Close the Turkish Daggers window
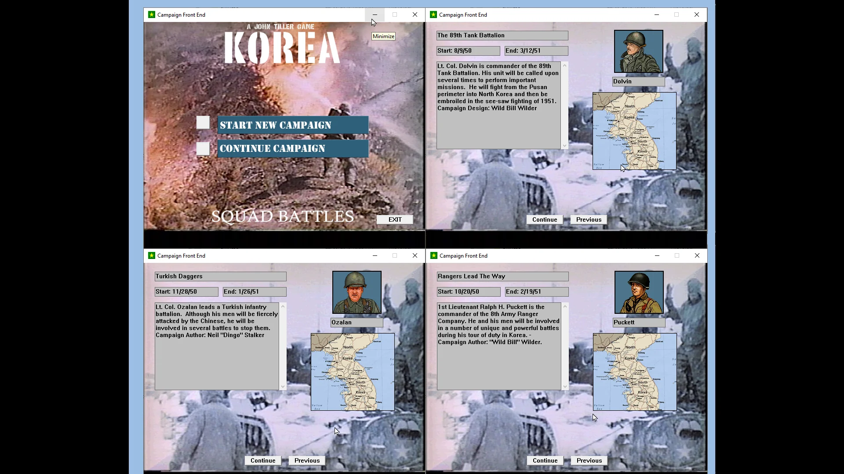Screen dimensions: 844x474 pos(415,255)
